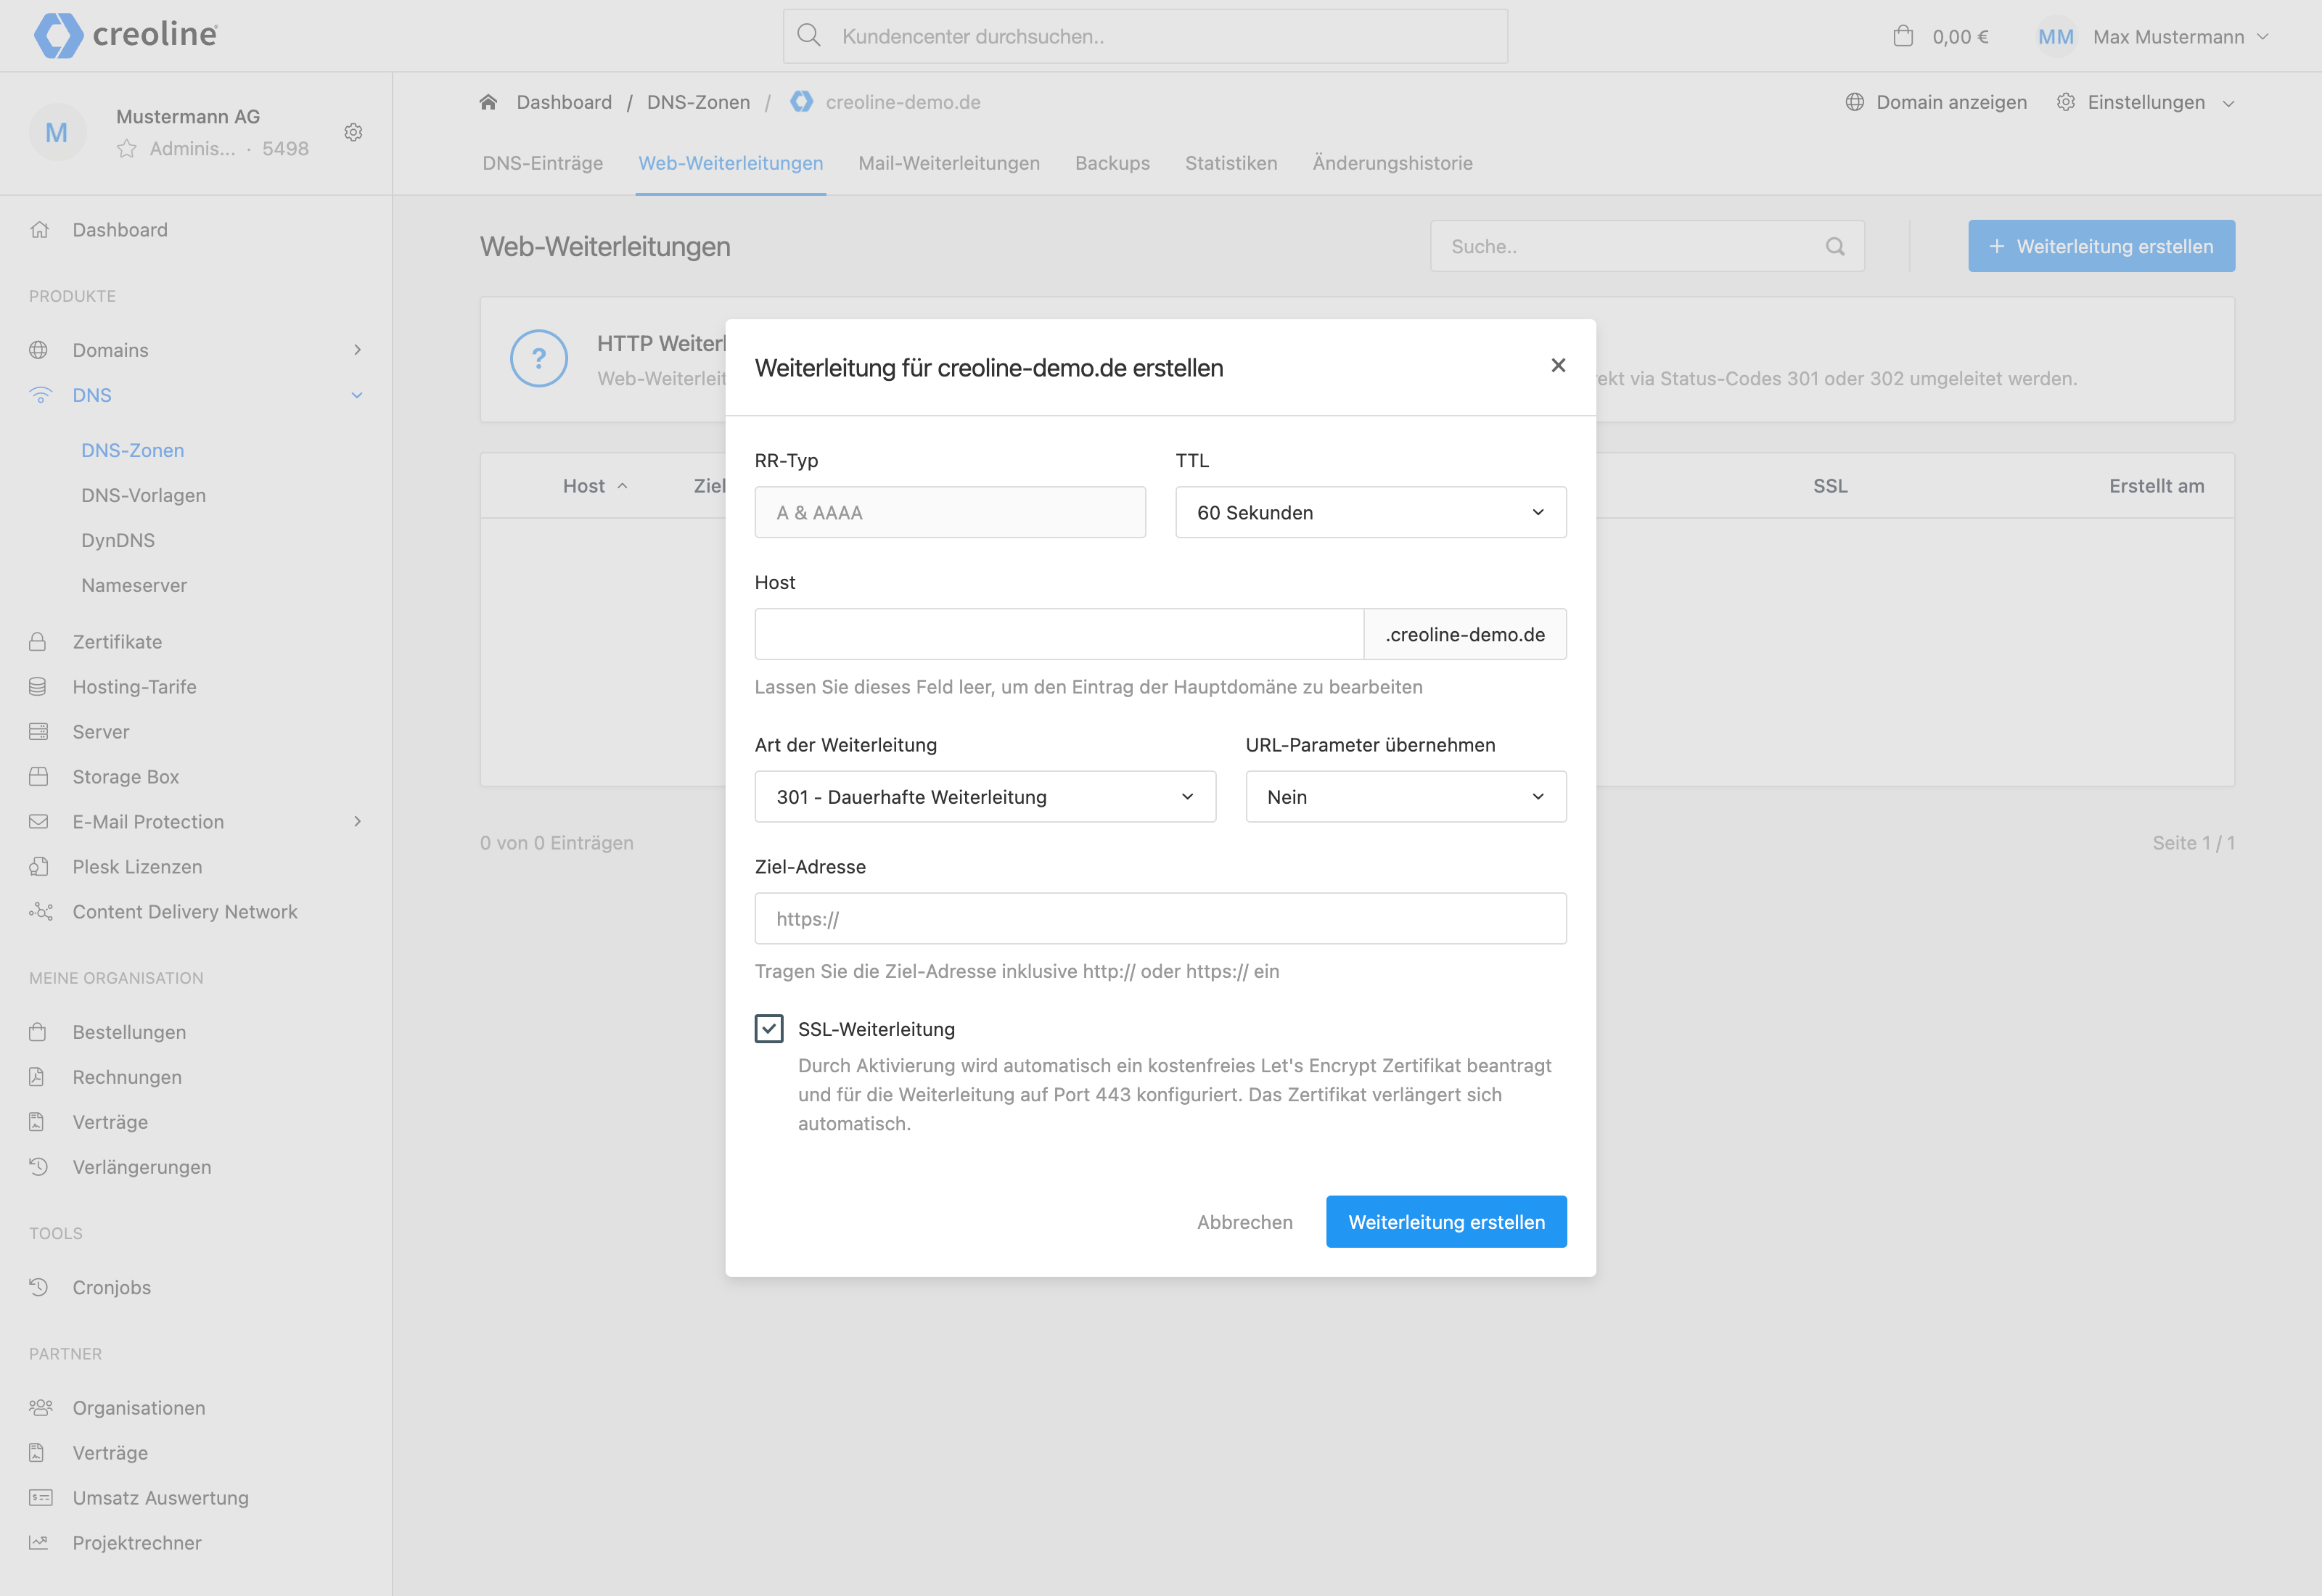2322x1596 pixels.
Task: Open Rechnungen in the sidebar
Action: pos(127,1077)
